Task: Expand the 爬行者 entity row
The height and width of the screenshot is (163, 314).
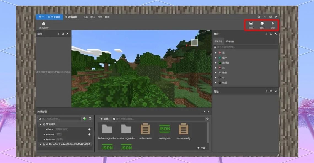Action: (x=216, y=63)
